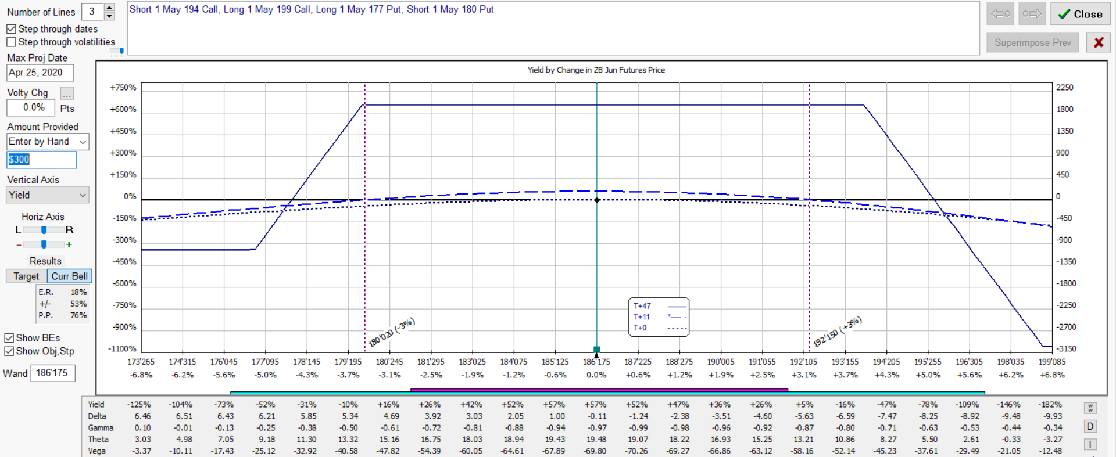Click the Gamma row label in greeks table

point(101,428)
